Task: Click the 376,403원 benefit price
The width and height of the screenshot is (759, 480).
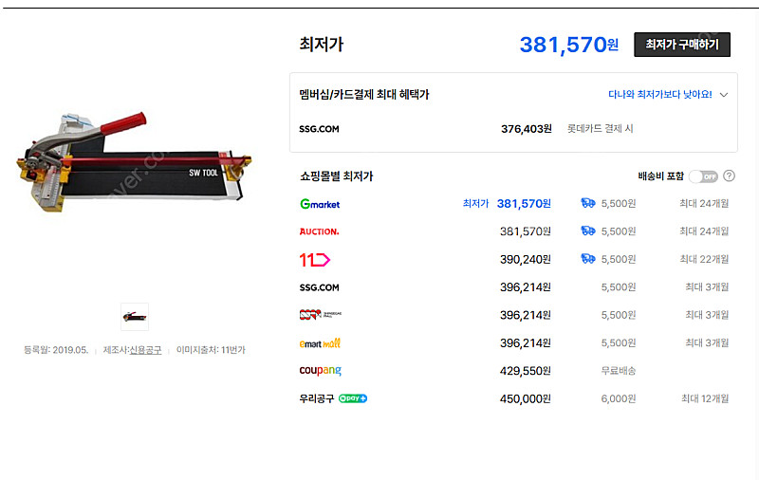Action: click(x=527, y=129)
